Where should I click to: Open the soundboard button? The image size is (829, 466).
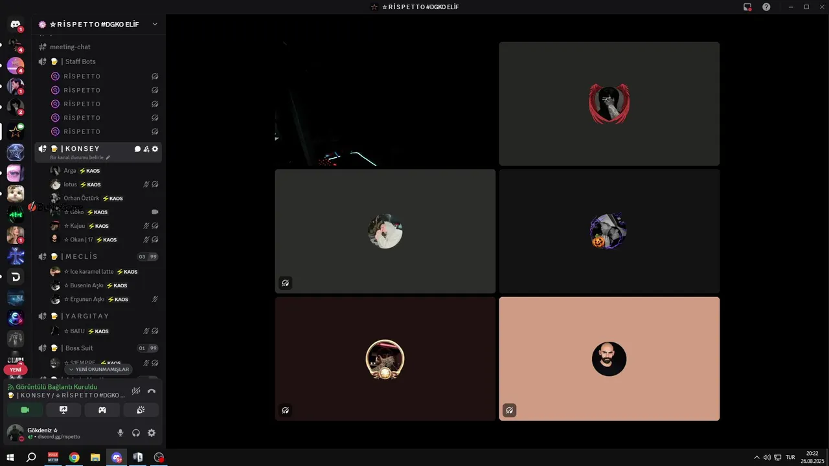(141, 410)
